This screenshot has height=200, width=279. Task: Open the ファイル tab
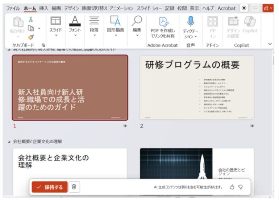pos(13,8)
